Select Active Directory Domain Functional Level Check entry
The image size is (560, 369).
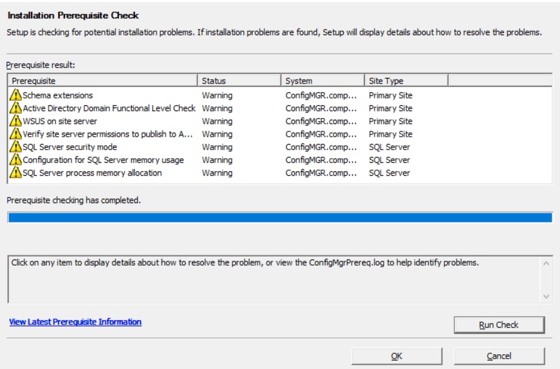109,108
